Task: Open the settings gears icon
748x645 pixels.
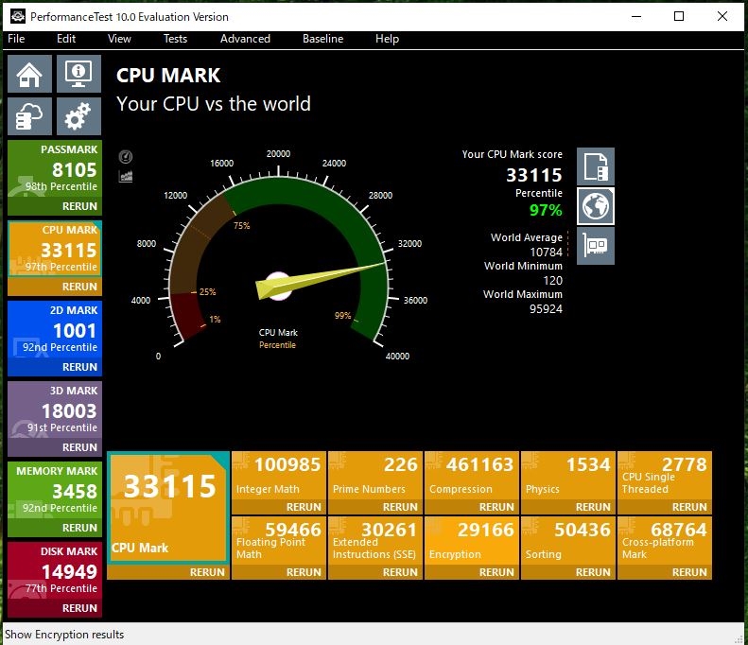Action: 78,116
